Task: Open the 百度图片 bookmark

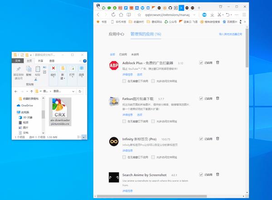Action: click(x=230, y=22)
